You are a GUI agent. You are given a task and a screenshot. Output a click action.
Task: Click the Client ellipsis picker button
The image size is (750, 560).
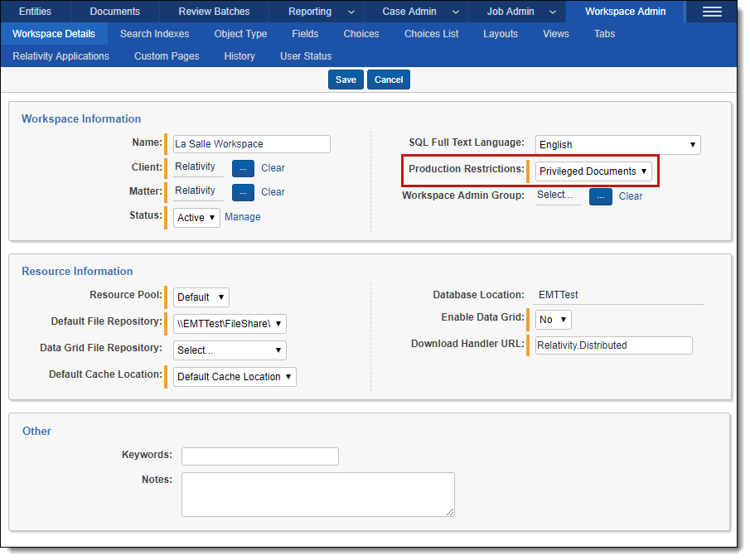pos(243,168)
